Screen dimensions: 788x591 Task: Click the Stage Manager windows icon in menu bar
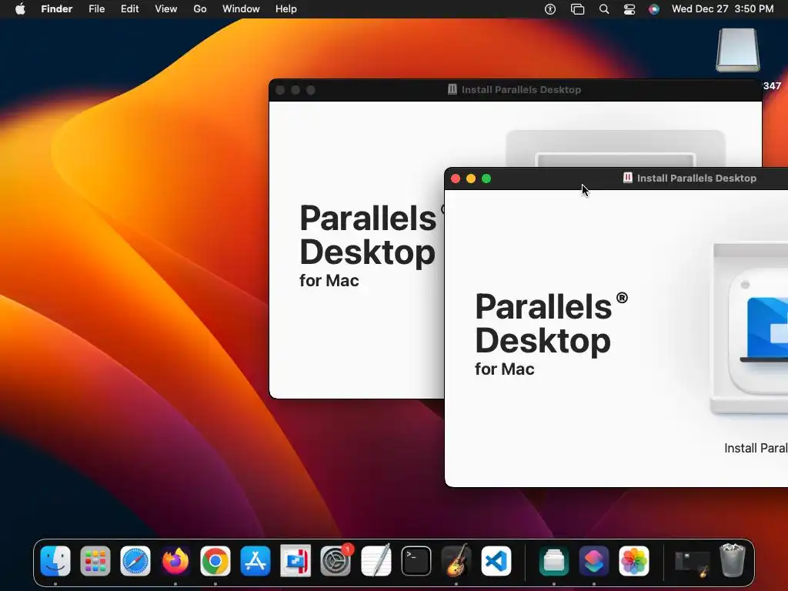[x=577, y=9]
